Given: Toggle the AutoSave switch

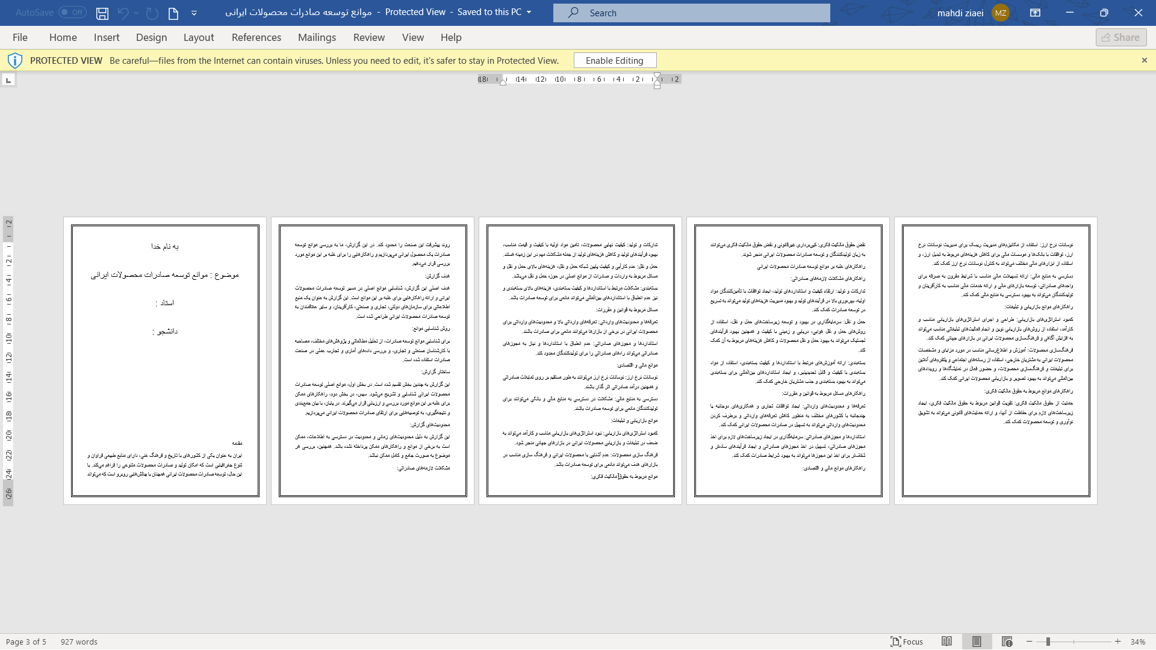Looking at the screenshot, I should (x=72, y=12).
